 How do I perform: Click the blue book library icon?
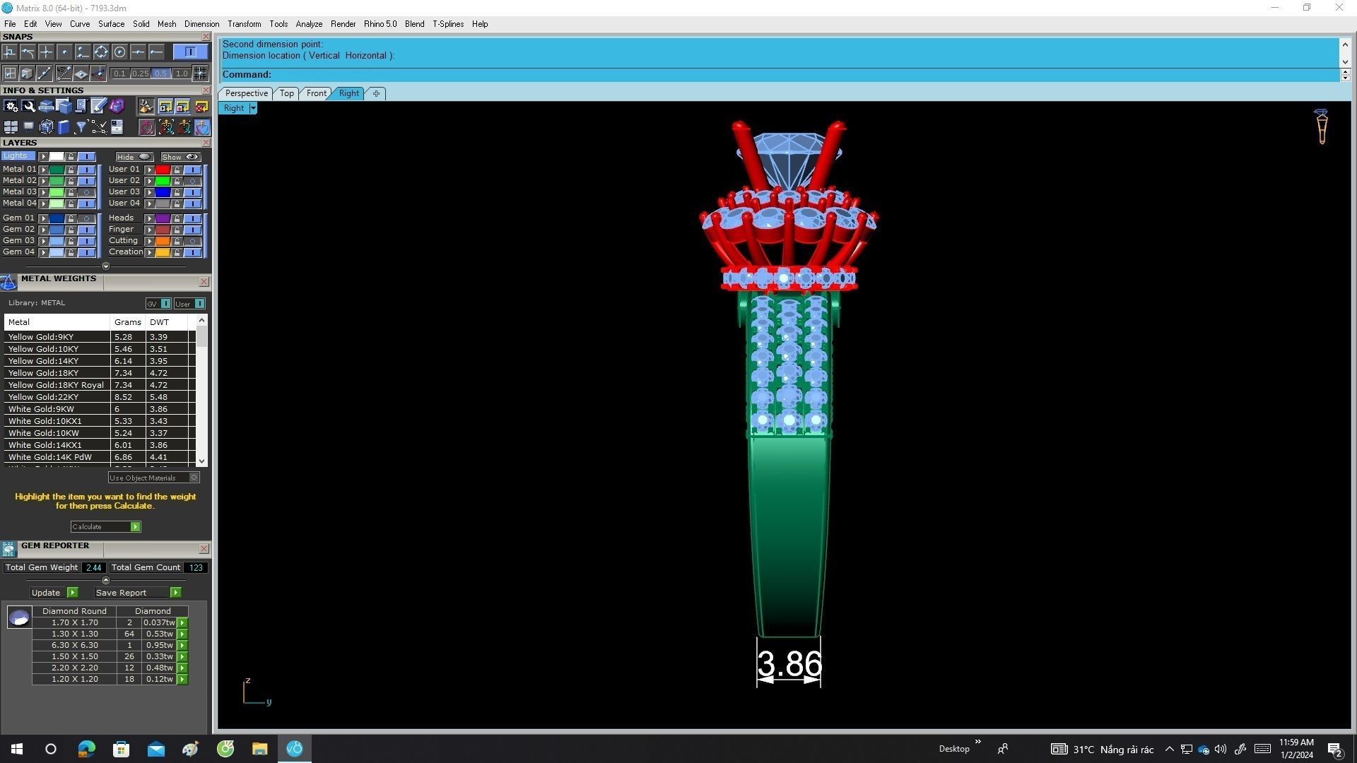(x=64, y=127)
